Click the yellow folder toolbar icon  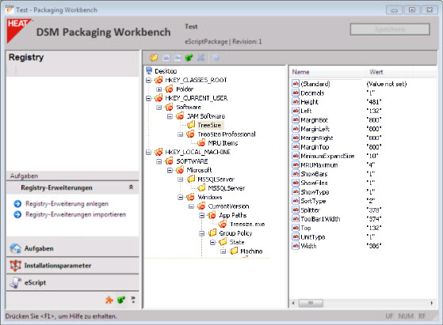[154, 58]
